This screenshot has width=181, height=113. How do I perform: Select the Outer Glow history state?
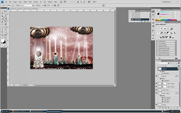coord(140,19)
